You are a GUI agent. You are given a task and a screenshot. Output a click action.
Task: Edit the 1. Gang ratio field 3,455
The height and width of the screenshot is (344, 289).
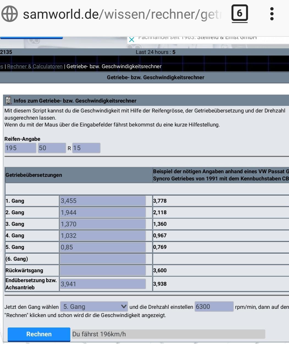tap(103, 201)
